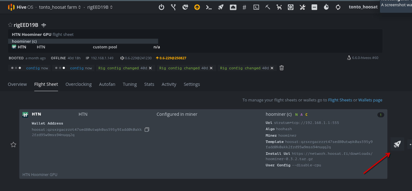Click the orange upgrade arrow icon in toolbar
The width and height of the screenshot is (412, 191).
[x=197, y=7]
